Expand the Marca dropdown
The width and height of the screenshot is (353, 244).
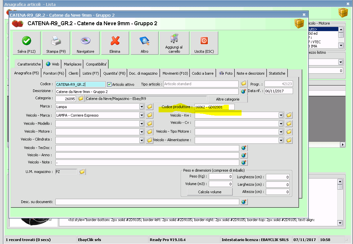click(x=142, y=107)
